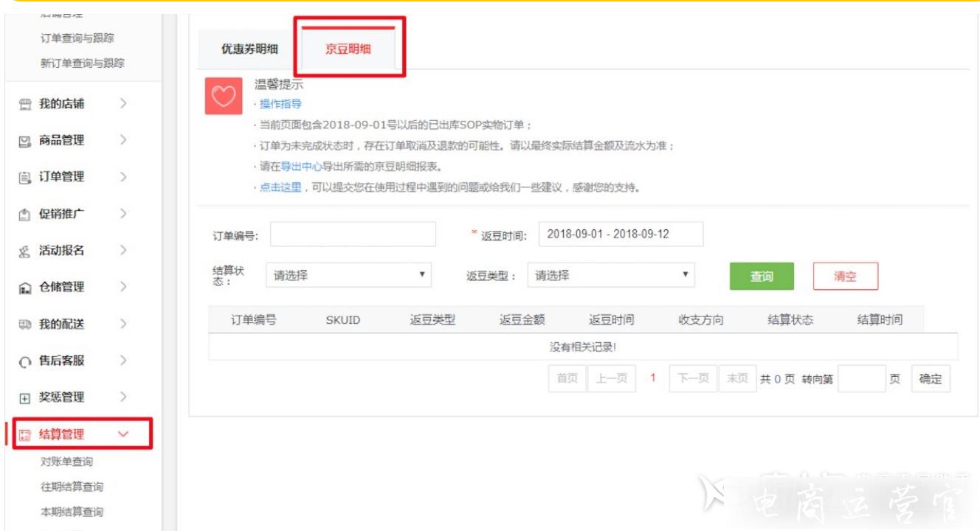This screenshot has width=980, height=531.
Task: Click the 返豆时间 date range field
Action: pos(621,235)
